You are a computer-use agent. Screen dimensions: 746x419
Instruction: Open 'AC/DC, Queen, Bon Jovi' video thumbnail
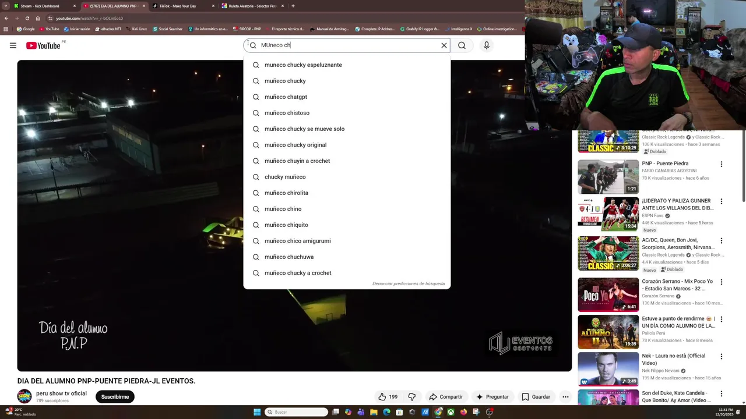[x=608, y=253]
